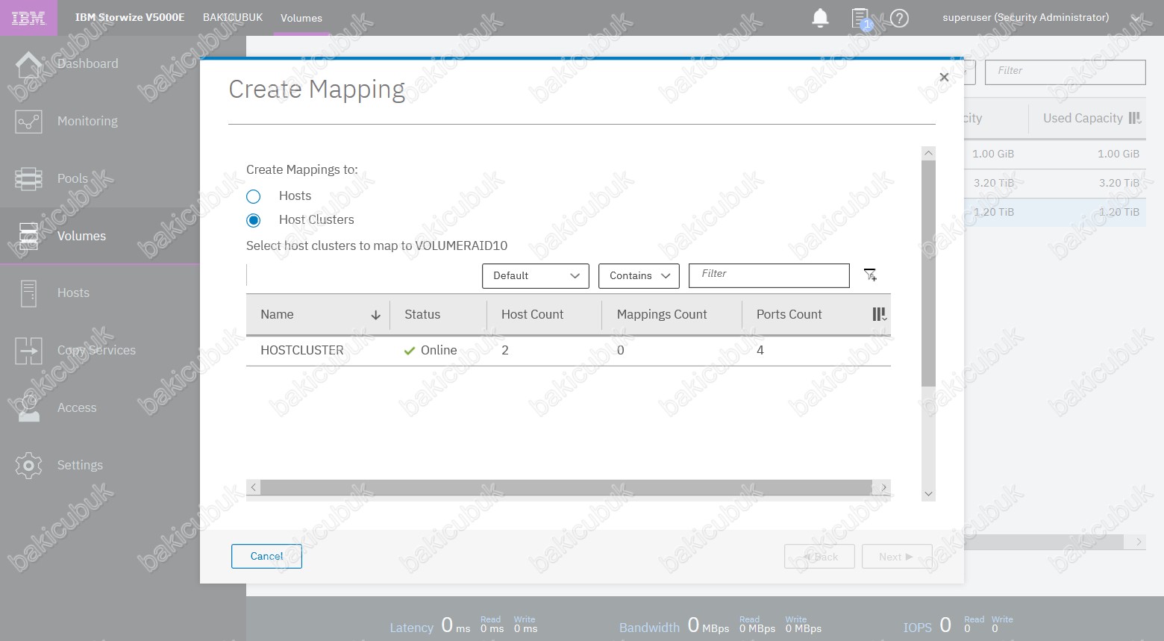
Task: Click the 1.20 TiB used capacity cell
Action: pyautogui.click(x=1118, y=212)
